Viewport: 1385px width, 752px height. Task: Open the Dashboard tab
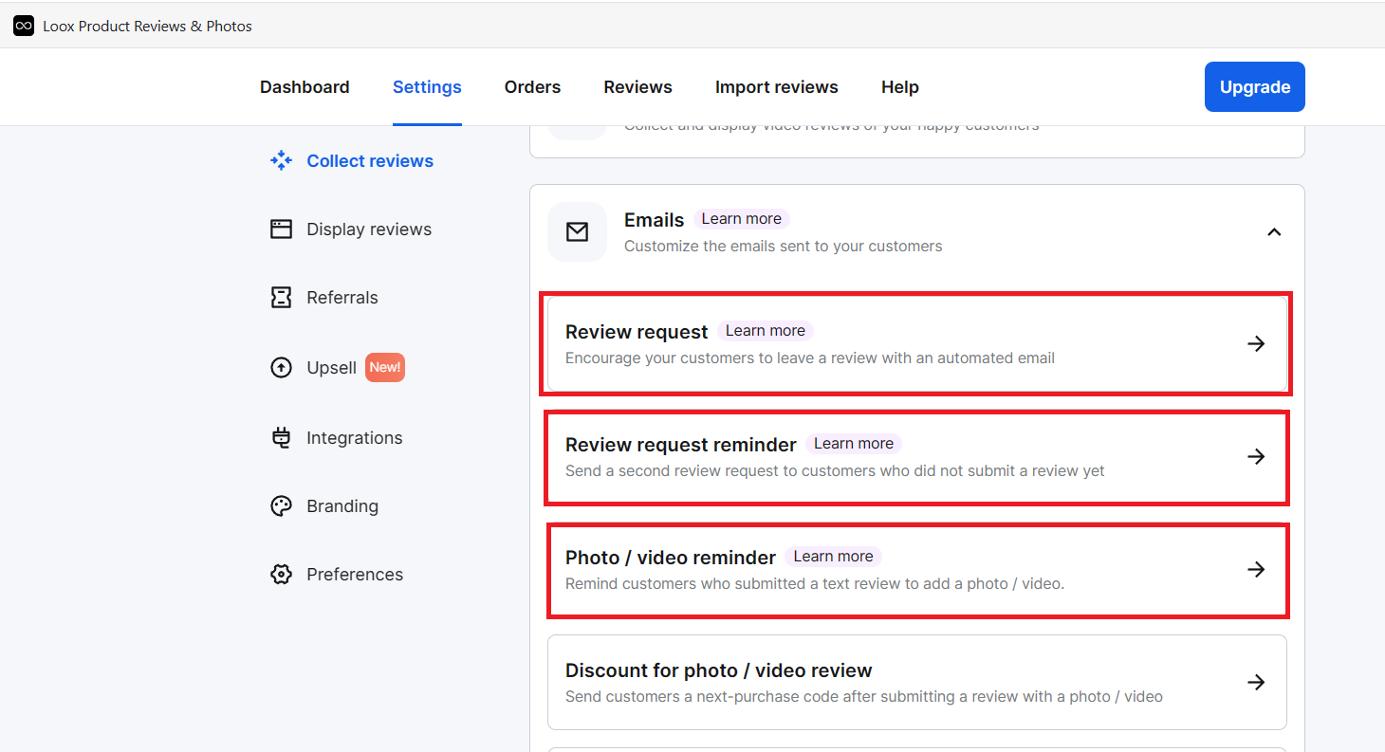pyautogui.click(x=305, y=87)
